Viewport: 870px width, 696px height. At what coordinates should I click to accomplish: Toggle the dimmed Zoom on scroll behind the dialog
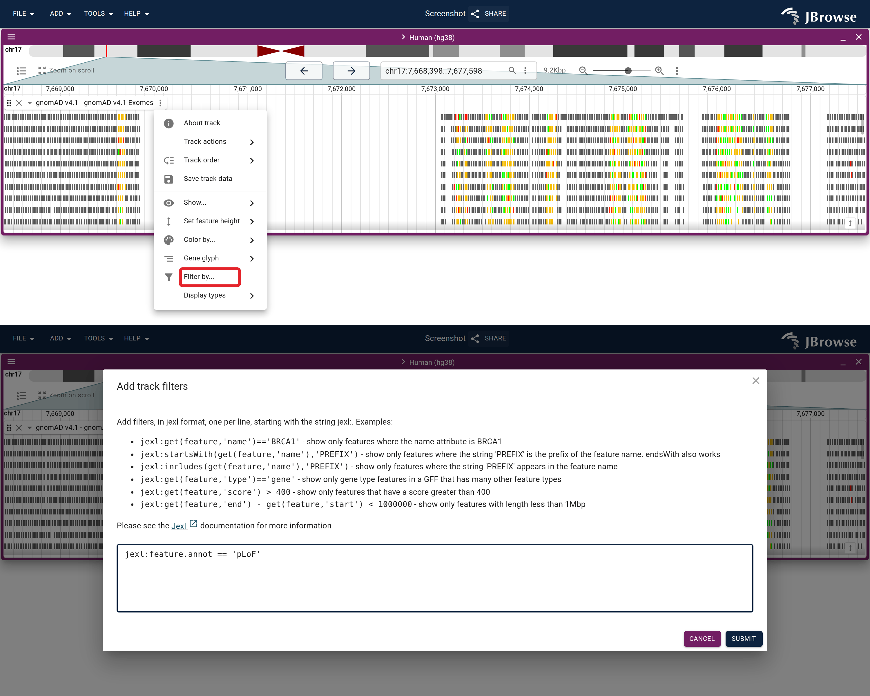[x=66, y=395]
